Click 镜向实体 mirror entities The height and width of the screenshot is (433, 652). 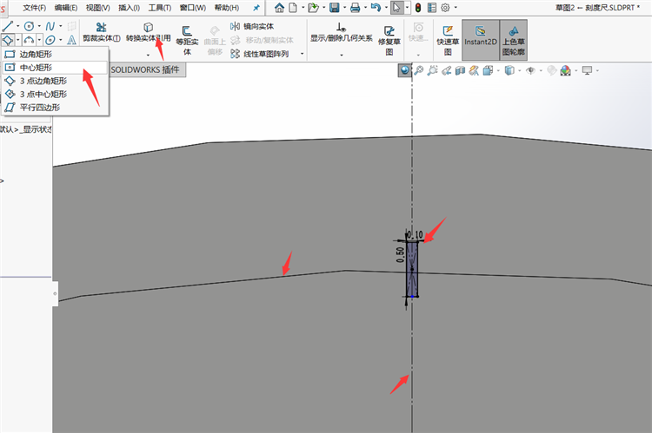pyautogui.click(x=252, y=27)
